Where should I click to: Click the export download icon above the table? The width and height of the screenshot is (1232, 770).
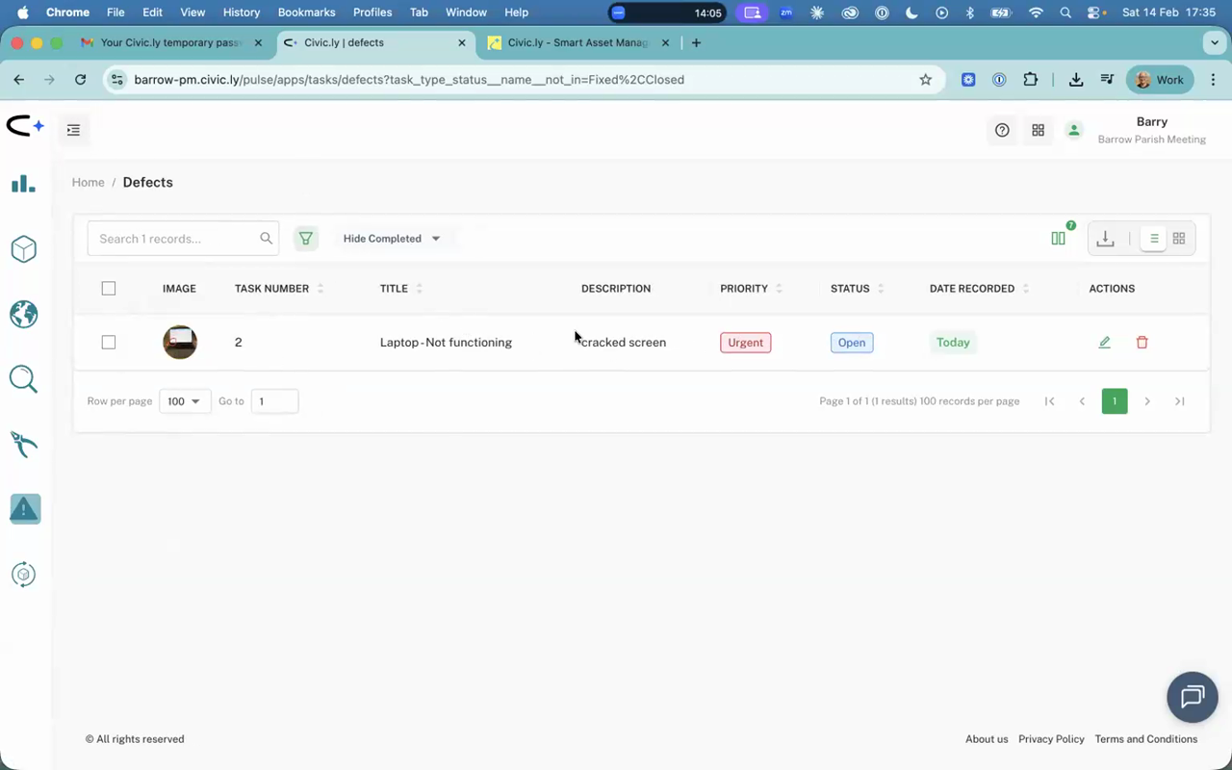1105,238
